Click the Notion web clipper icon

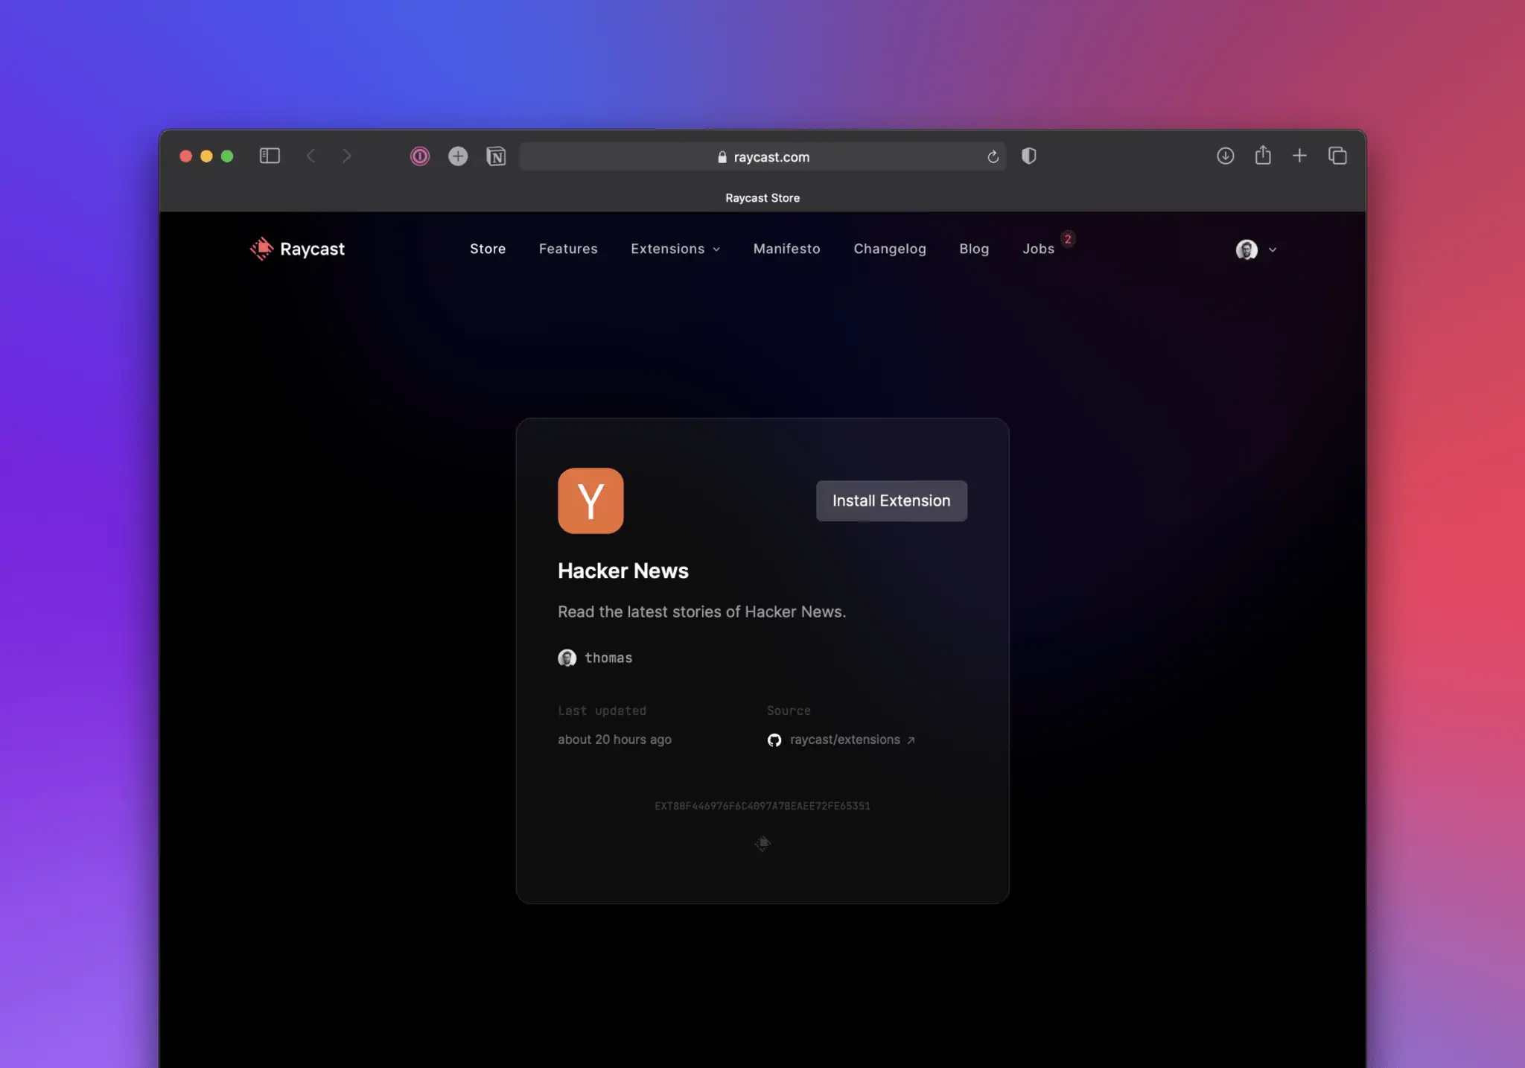pos(496,156)
